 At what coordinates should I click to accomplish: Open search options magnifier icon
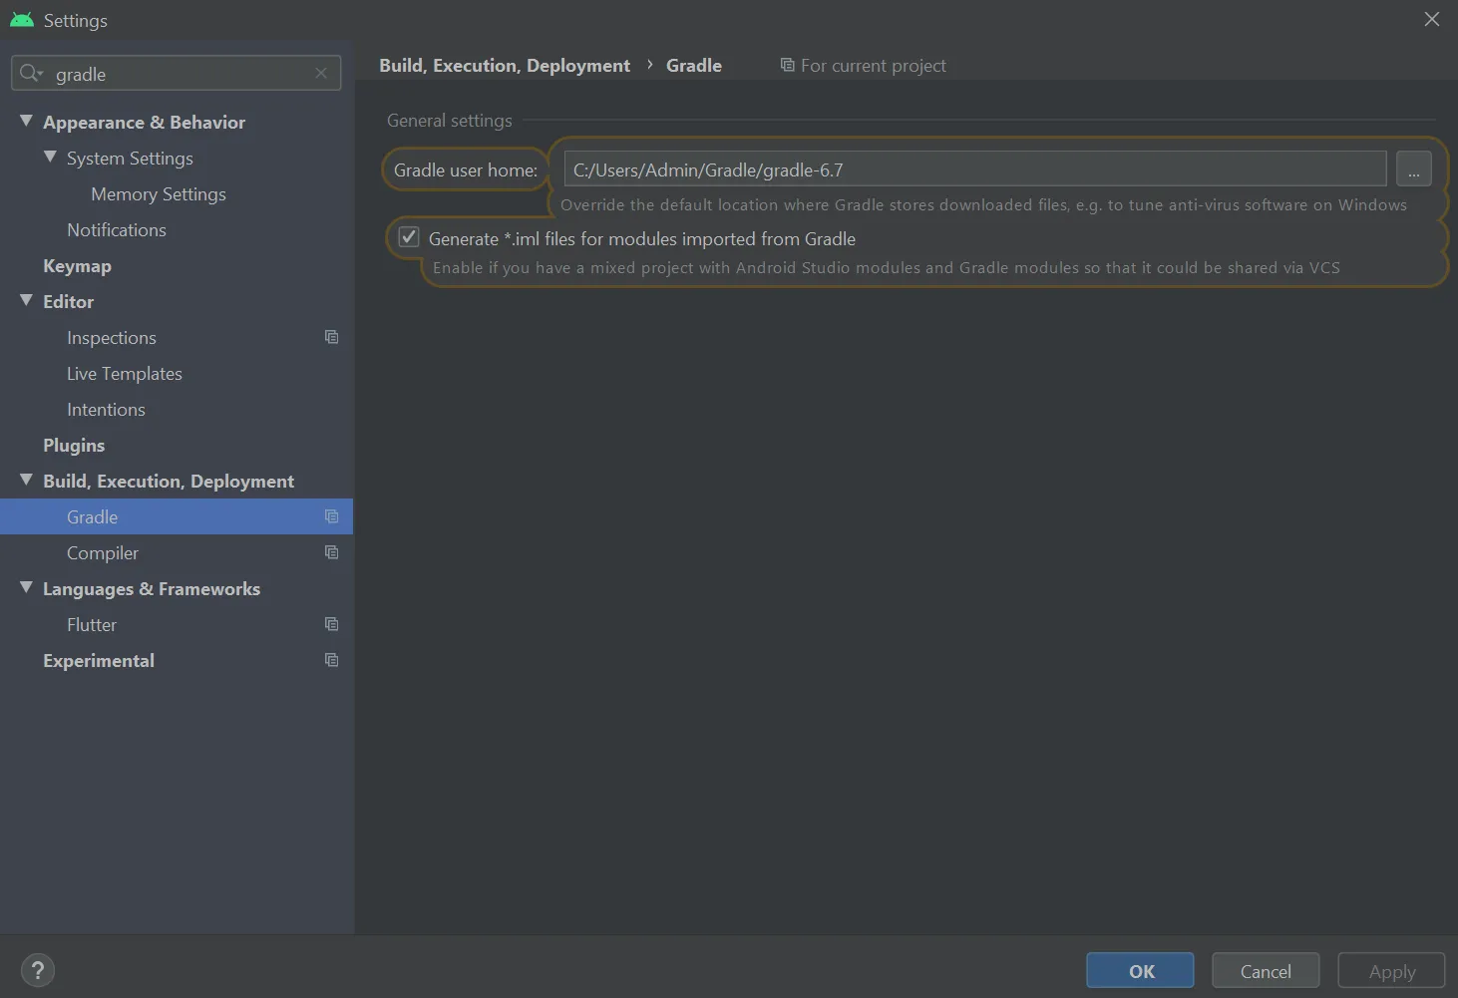pos(31,73)
